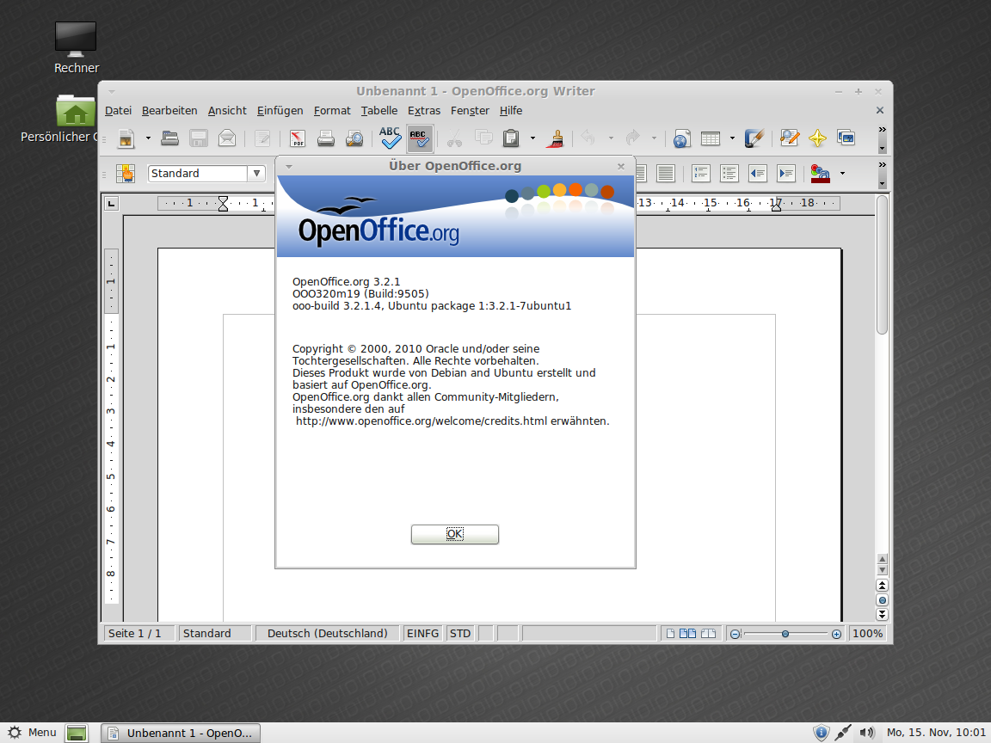Image resolution: width=991 pixels, height=743 pixels.
Task: Click the Menu button in taskbar
Action: pyautogui.click(x=33, y=733)
